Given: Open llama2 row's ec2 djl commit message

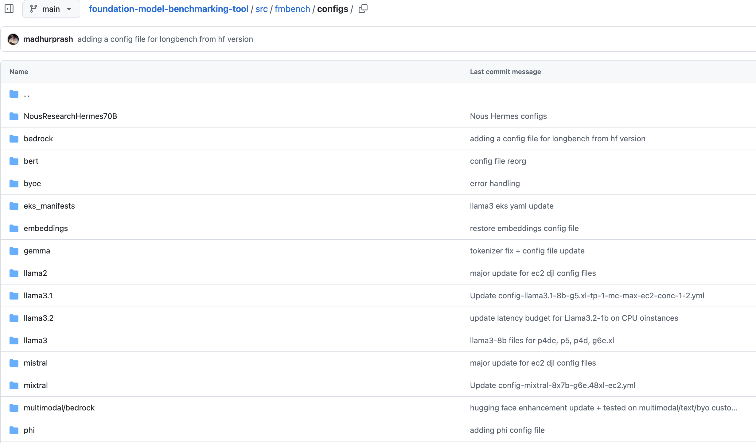Looking at the screenshot, I should [x=533, y=273].
